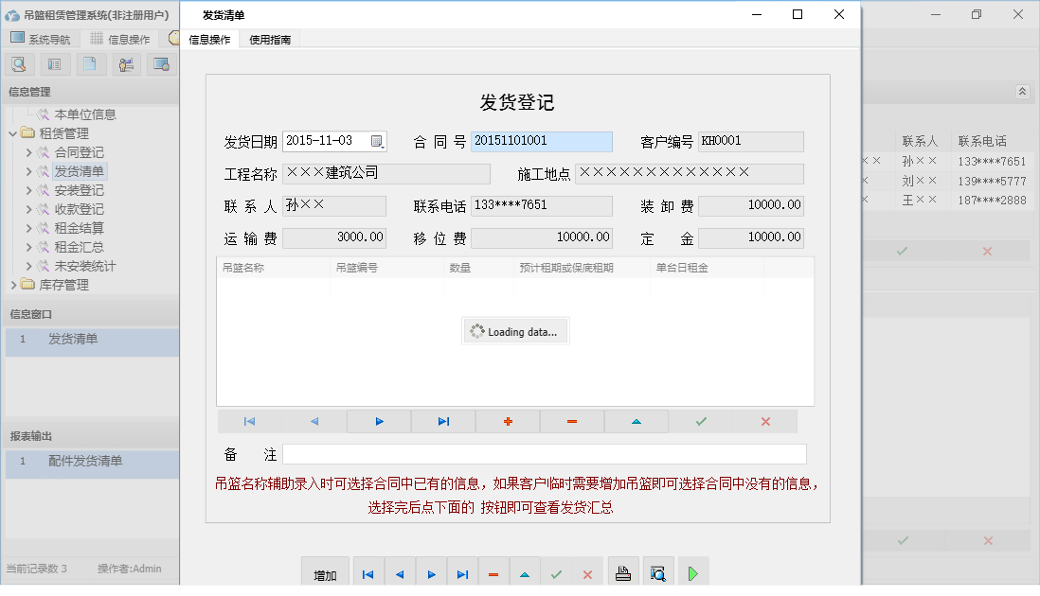1040x596 pixels.
Task: Add a new grid row with plus icon
Action: 508,421
